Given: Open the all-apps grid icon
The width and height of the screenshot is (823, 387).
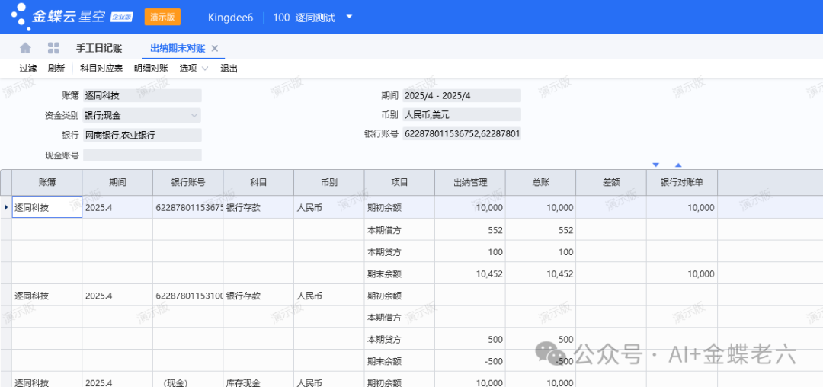Looking at the screenshot, I should pyautogui.click(x=53, y=48).
